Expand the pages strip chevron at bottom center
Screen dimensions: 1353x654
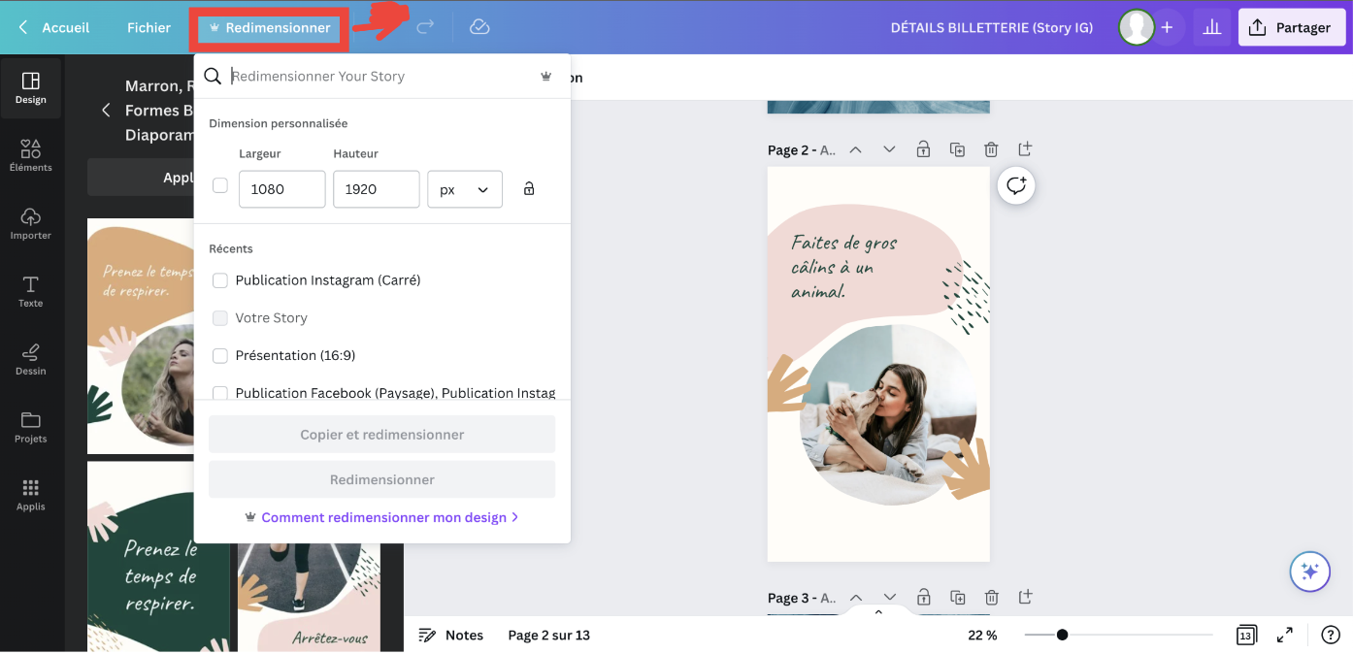[878, 612]
